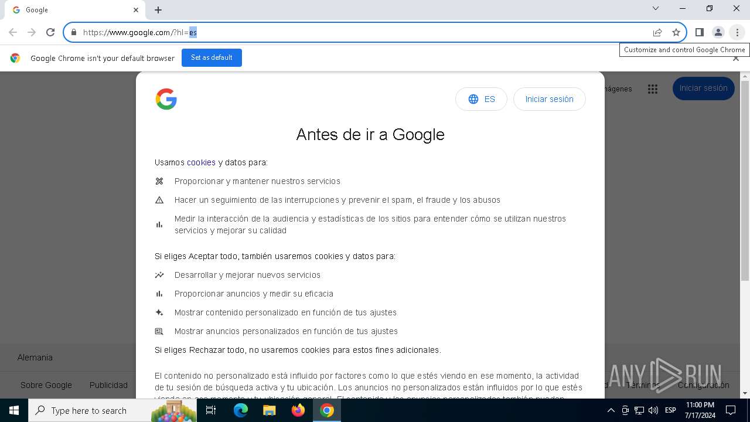
Task: Reload the page with refresh icon
Action: coord(50,32)
